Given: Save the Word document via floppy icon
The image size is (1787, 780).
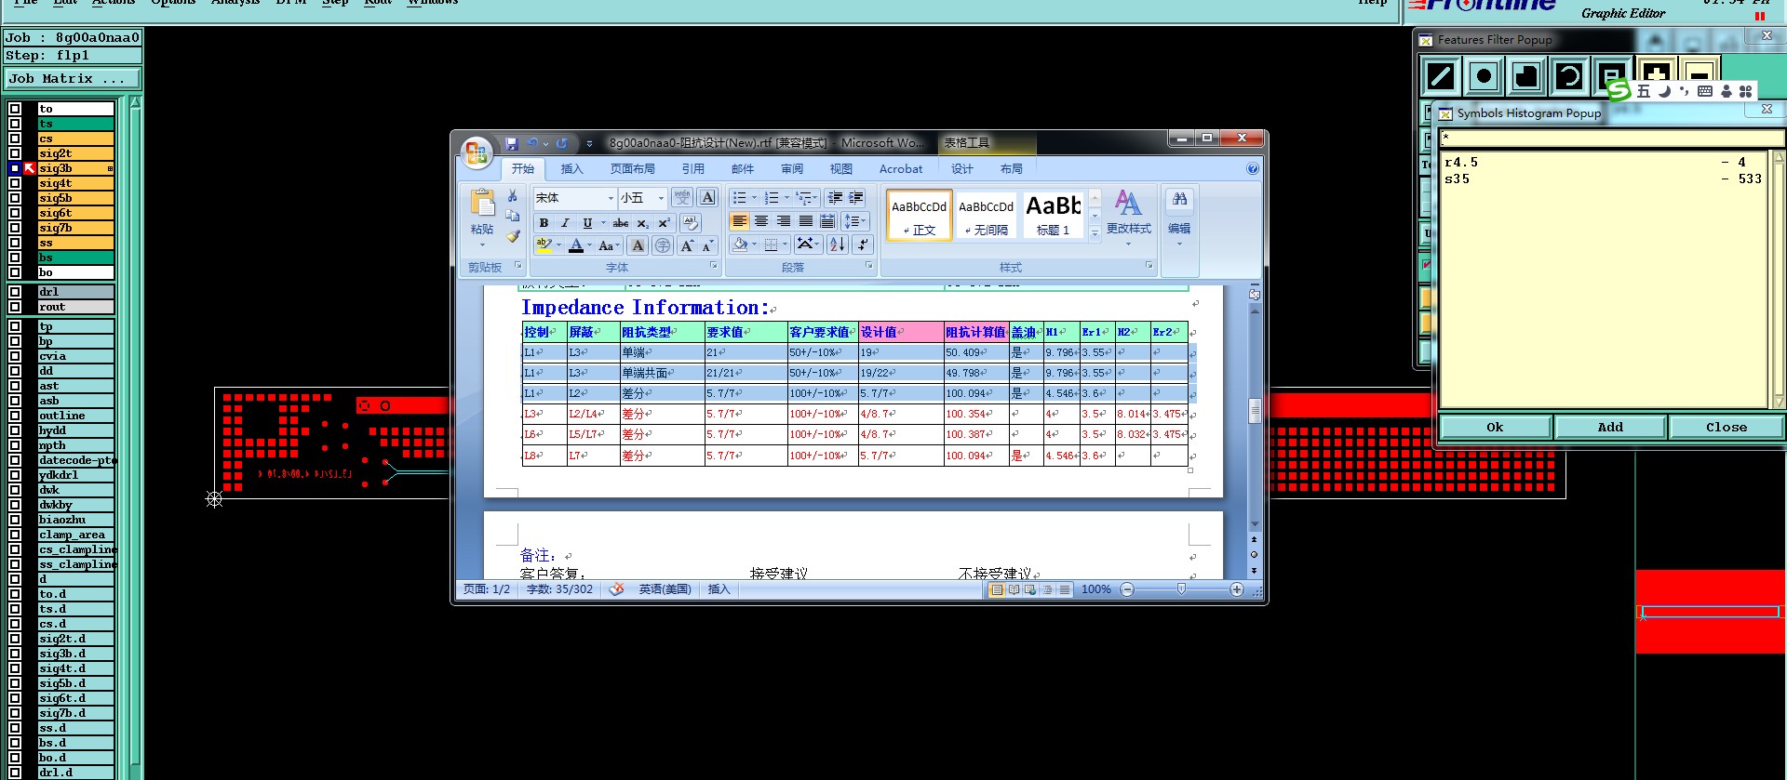Looking at the screenshot, I should 512,143.
